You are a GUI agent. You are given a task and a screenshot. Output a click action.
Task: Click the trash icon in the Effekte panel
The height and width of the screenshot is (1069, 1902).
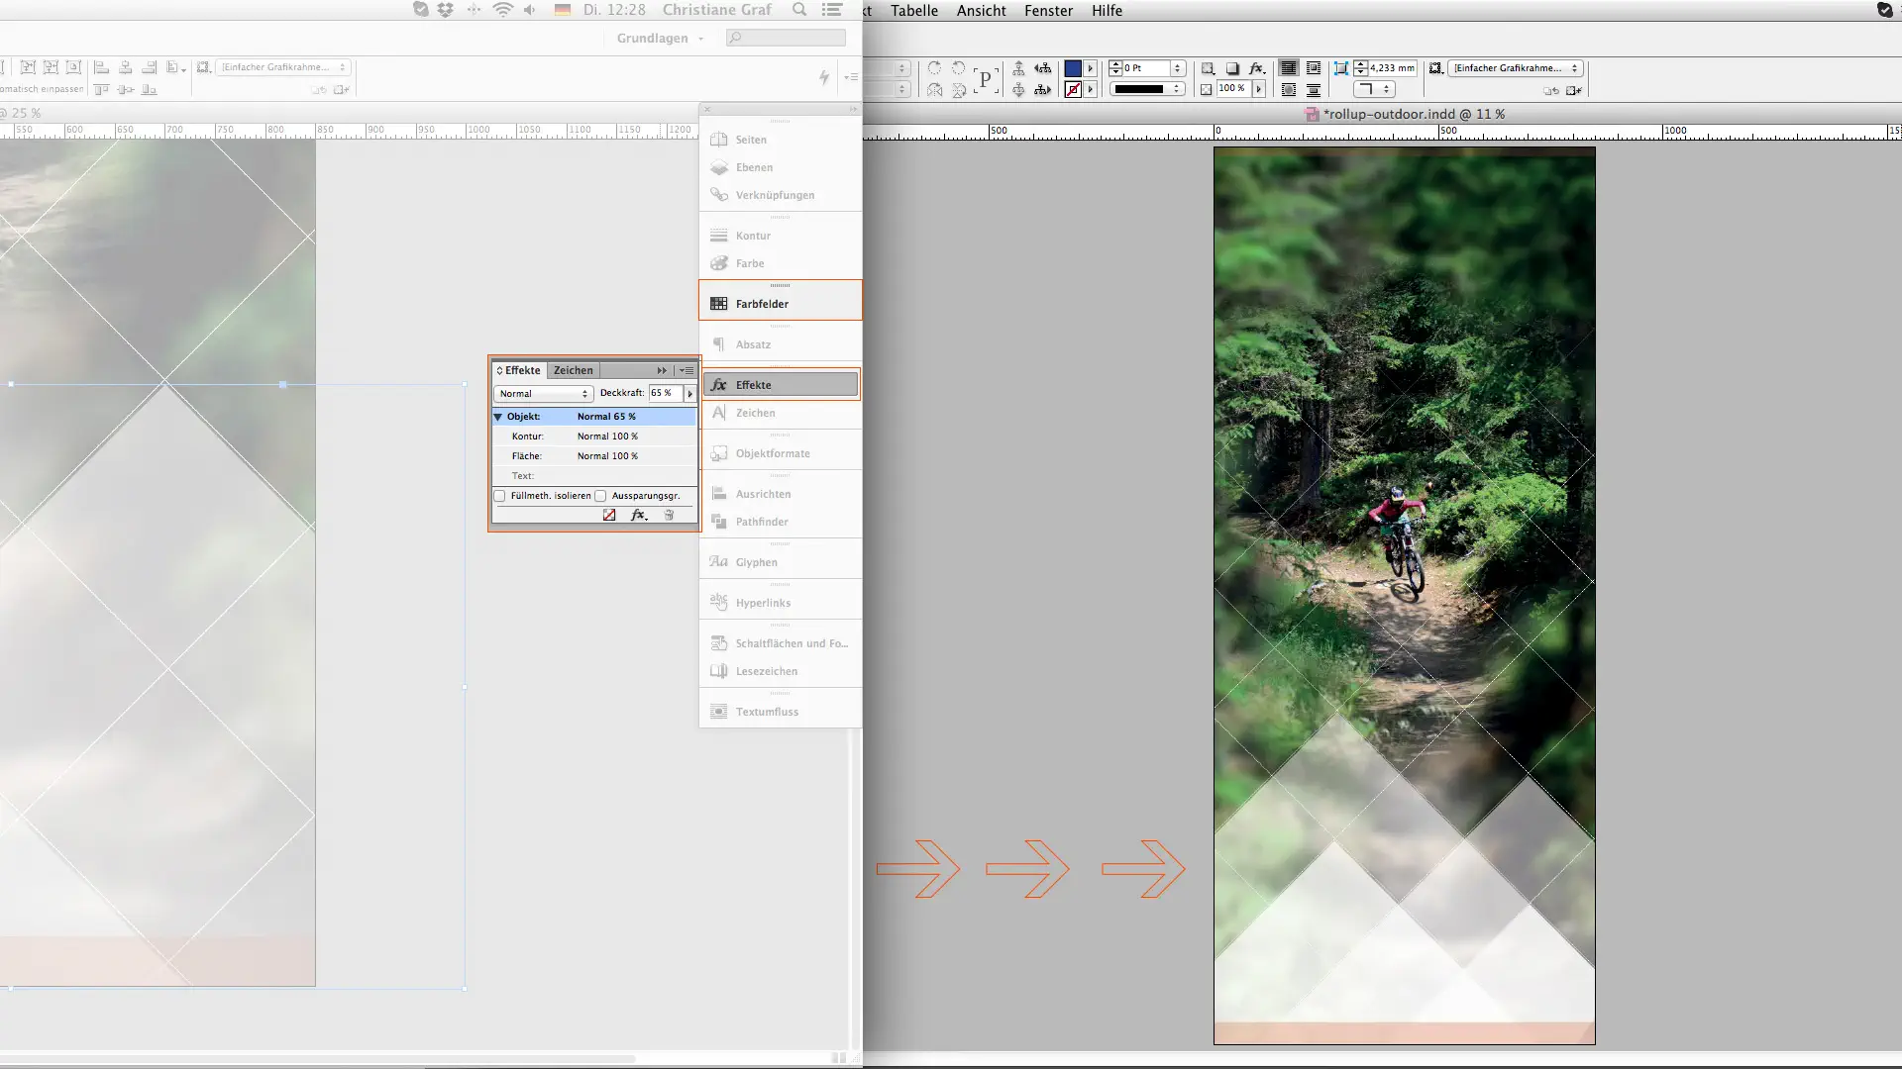coord(669,515)
